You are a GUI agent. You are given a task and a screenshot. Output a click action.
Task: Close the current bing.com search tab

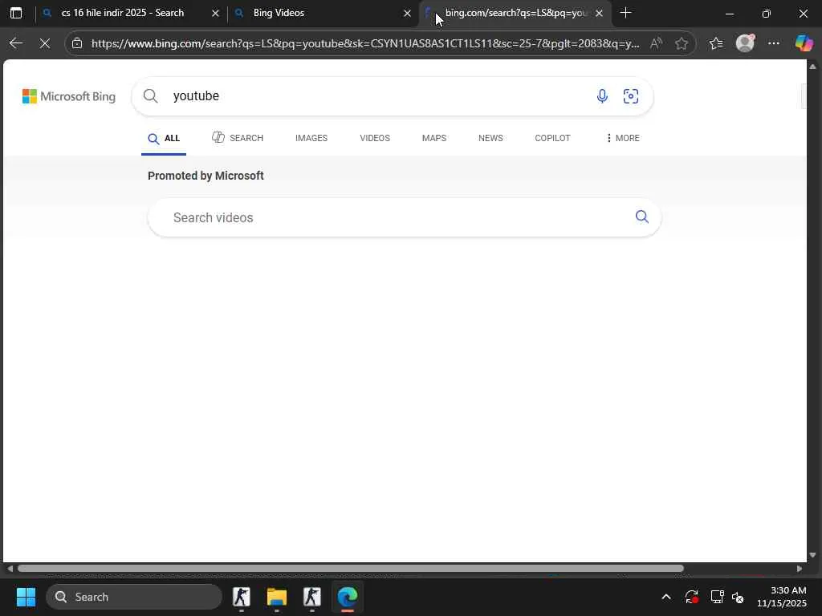[x=599, y=13]
